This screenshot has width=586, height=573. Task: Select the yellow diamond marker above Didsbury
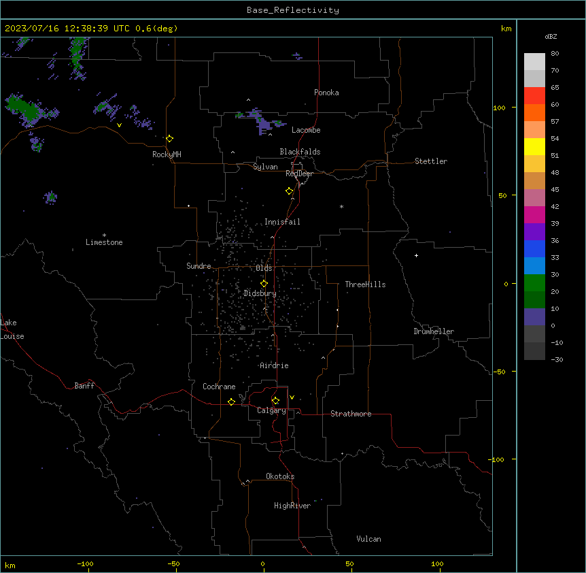264,284
